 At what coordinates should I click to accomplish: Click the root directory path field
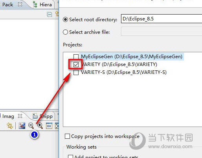(162, 19)
